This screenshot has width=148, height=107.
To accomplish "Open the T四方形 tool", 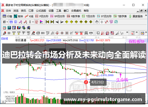I will (89, 16).
